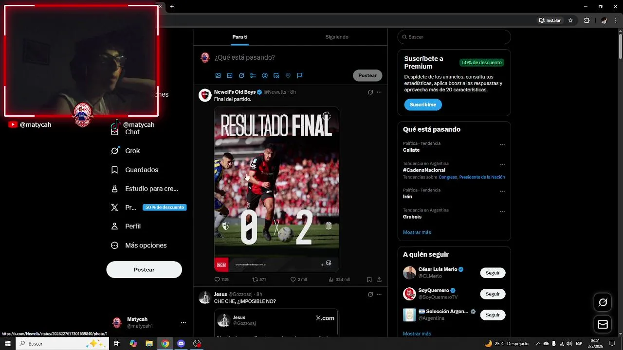This screenshot has width=623, height=350.
Task: Open a new browser tab
Action: pos(172,7)
